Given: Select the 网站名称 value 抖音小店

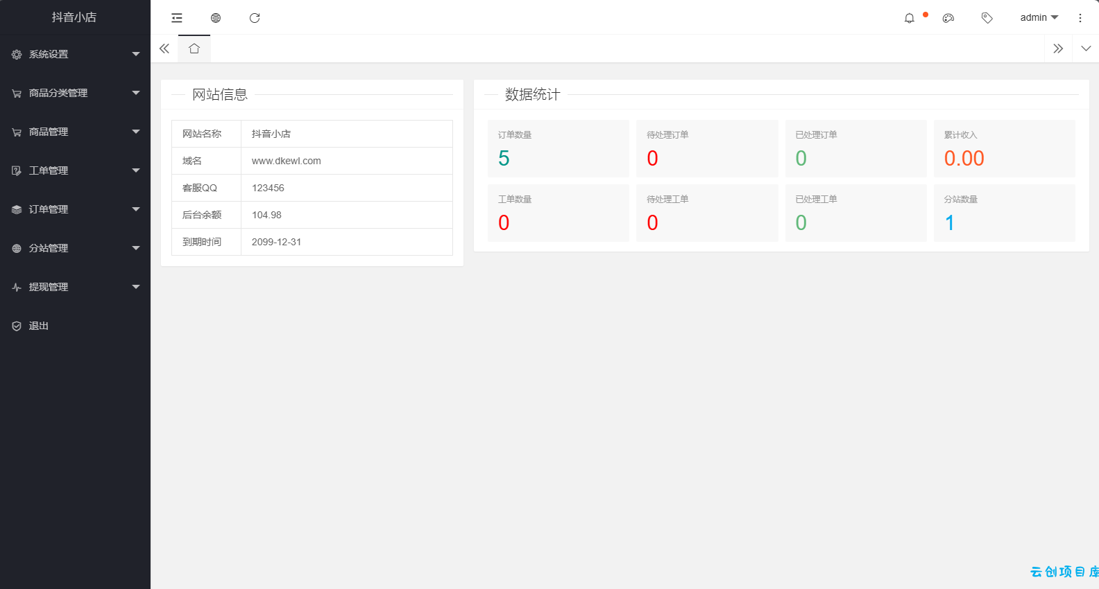Looking at the screenshot, I should [271, 134].
